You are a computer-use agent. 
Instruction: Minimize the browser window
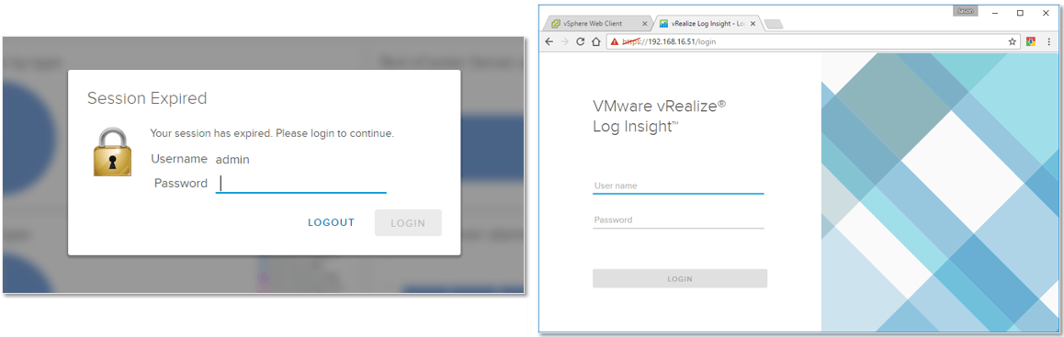(x=994, y=12)
